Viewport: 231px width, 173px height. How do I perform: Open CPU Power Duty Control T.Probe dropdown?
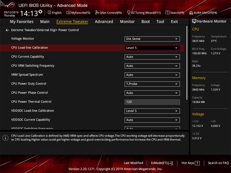point(152,84)
